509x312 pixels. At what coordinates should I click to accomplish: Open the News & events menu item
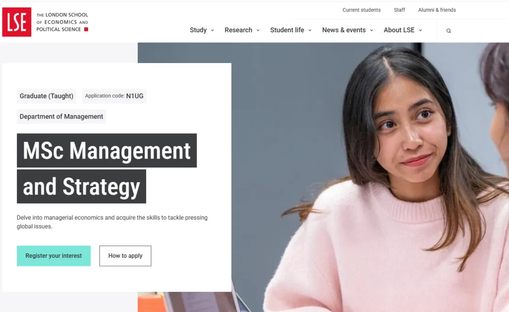344,30
